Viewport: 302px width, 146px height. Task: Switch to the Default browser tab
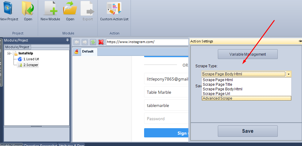pyautogui.click(x=88, y=52)
